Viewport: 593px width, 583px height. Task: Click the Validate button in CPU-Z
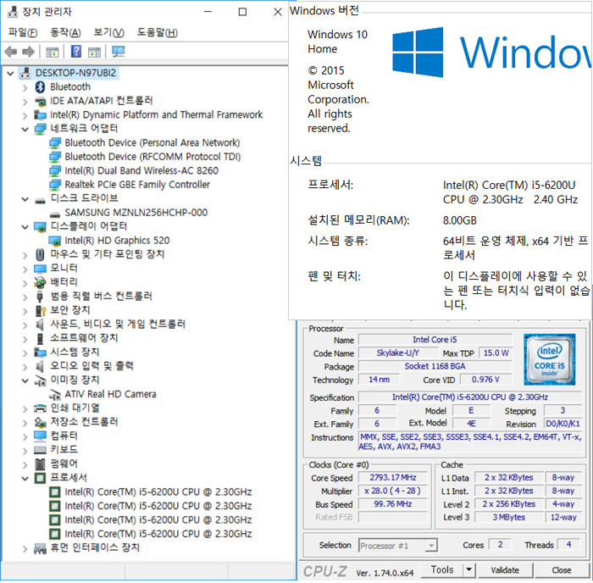point(505,570)
